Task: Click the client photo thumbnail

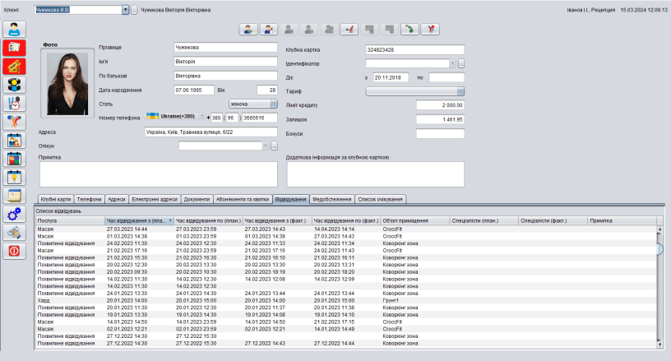Action: (x=67, y=83)
